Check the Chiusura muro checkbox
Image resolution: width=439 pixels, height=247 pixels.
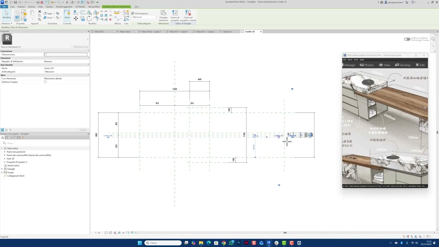click(x=45, y=55)
